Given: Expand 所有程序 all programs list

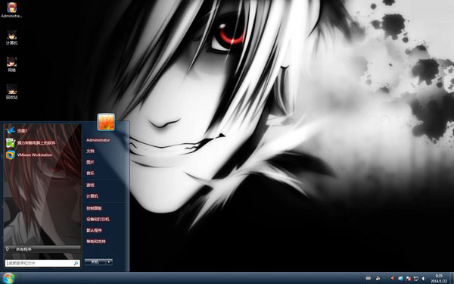Looking at the screenshot, I should pos(42,249).
